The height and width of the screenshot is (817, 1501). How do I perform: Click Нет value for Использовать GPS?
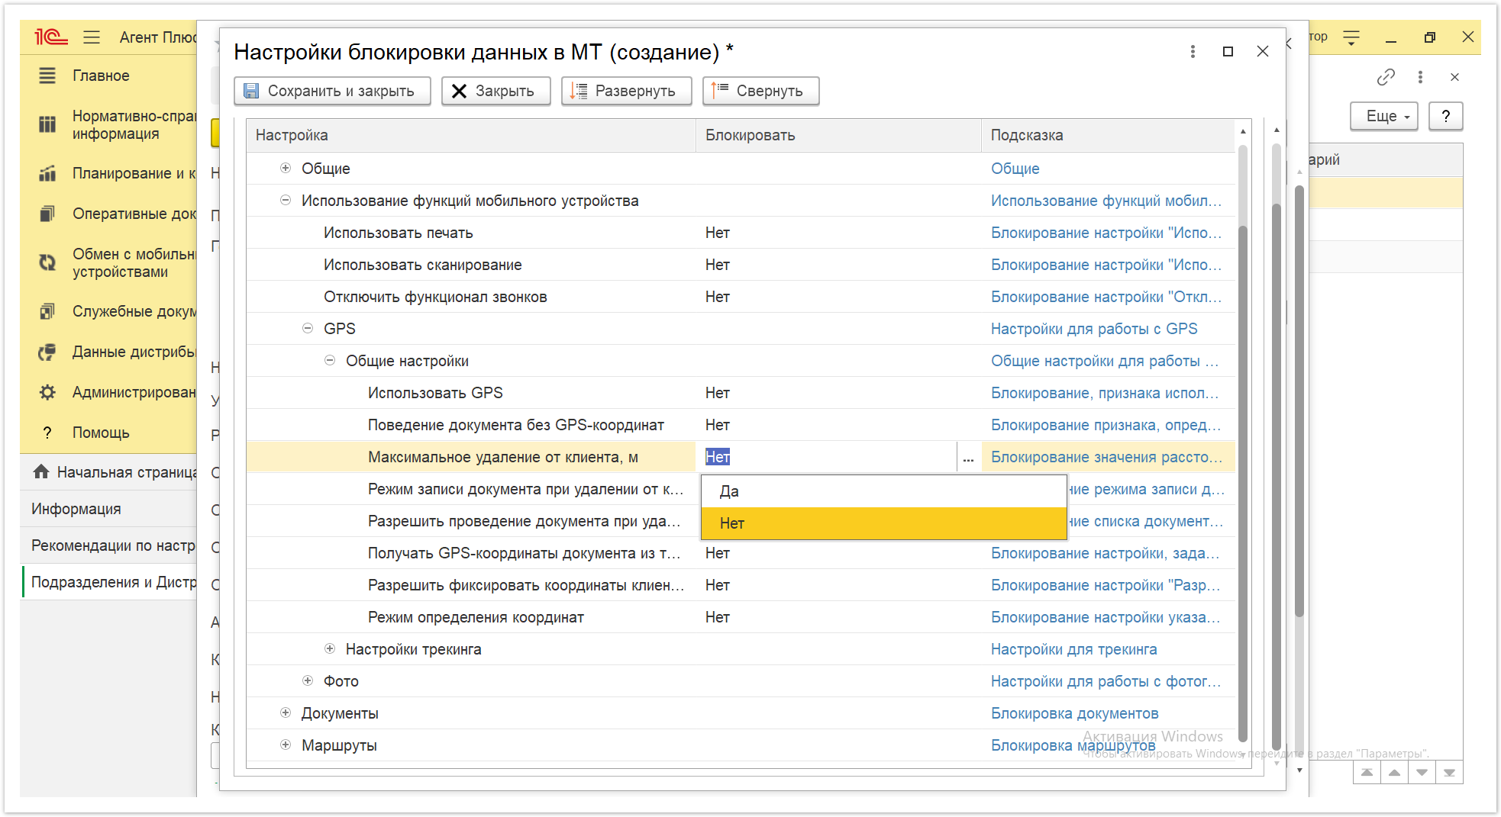(717, 393)
